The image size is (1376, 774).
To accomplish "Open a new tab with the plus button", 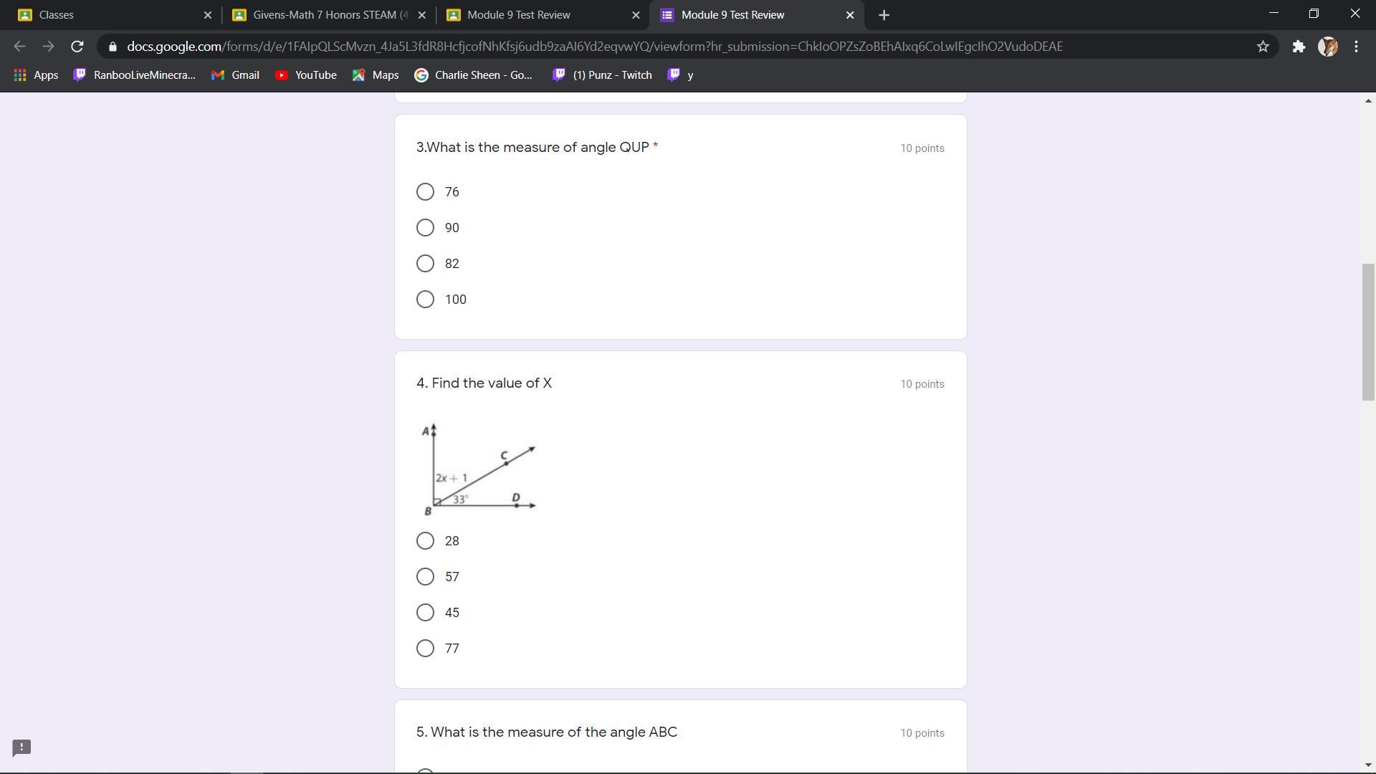I will click(x=884, y=15).
